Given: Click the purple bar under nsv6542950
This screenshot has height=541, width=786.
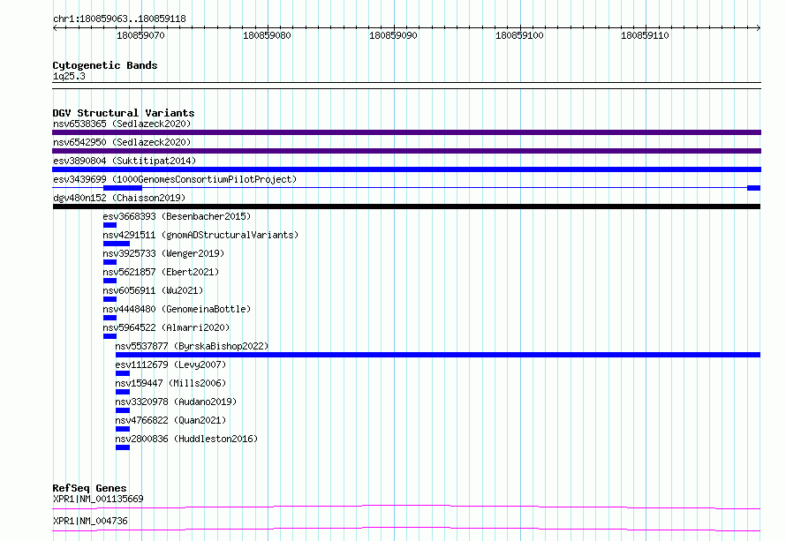Looking at the screenshot, I should 406,151.
